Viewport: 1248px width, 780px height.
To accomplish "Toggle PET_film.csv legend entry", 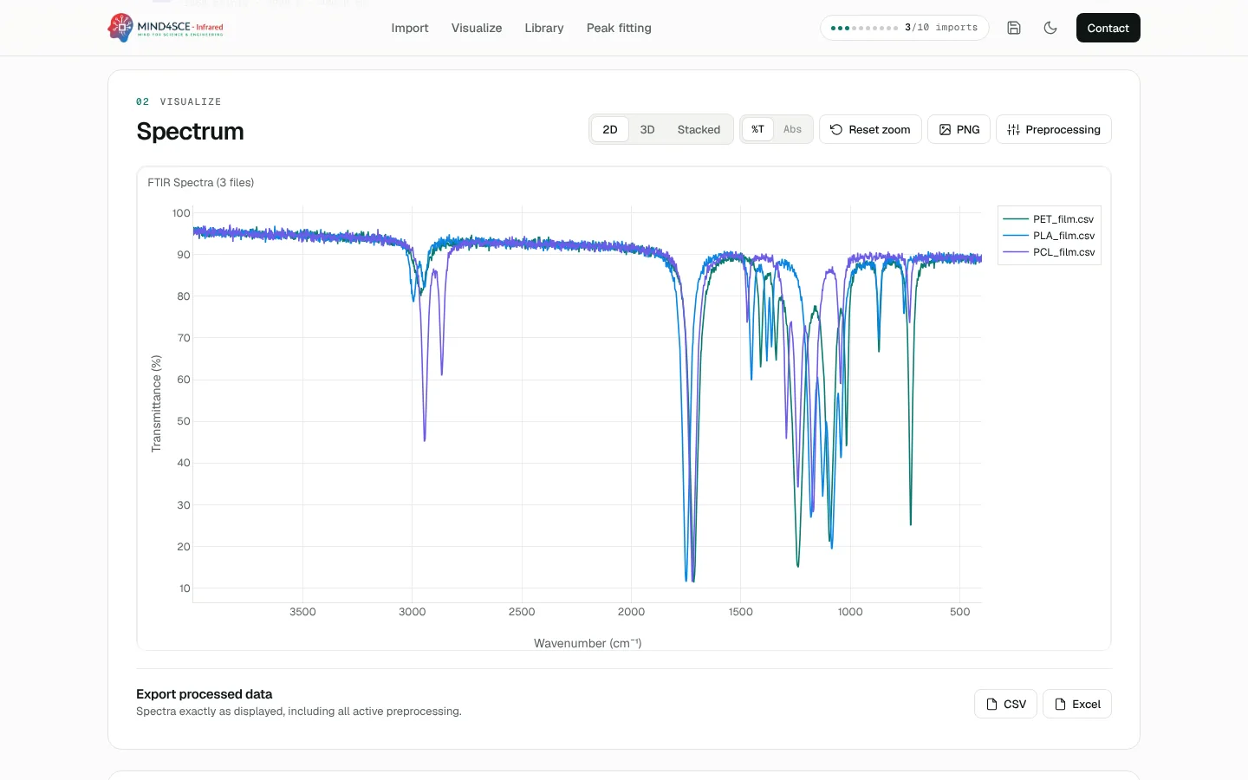I will [1049, 219].
